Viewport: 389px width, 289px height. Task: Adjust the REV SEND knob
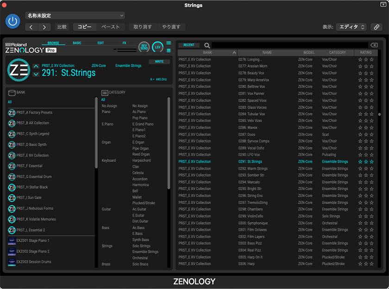click(144, 47)
